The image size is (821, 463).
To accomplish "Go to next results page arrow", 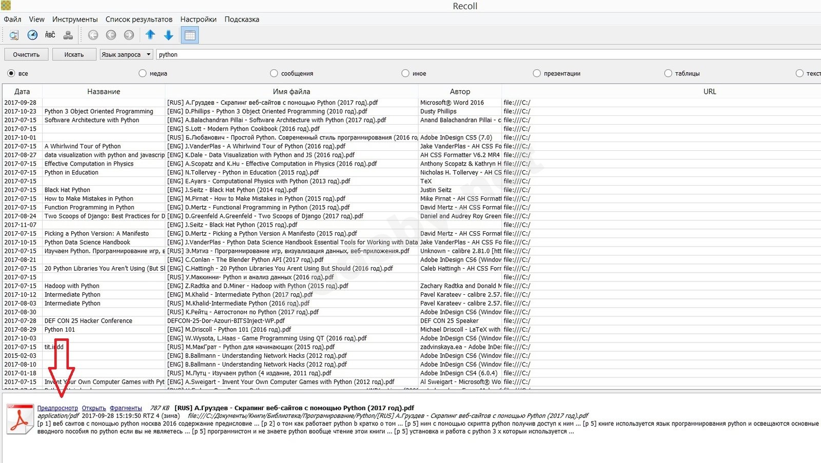I will 129,35.
